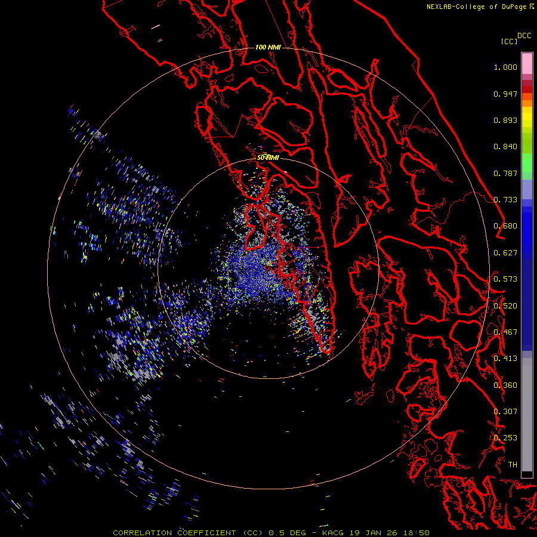Click the 0.467 color scale label
Image resolution: width=537 pixels, height=537 pixels.
pos(505,332)
